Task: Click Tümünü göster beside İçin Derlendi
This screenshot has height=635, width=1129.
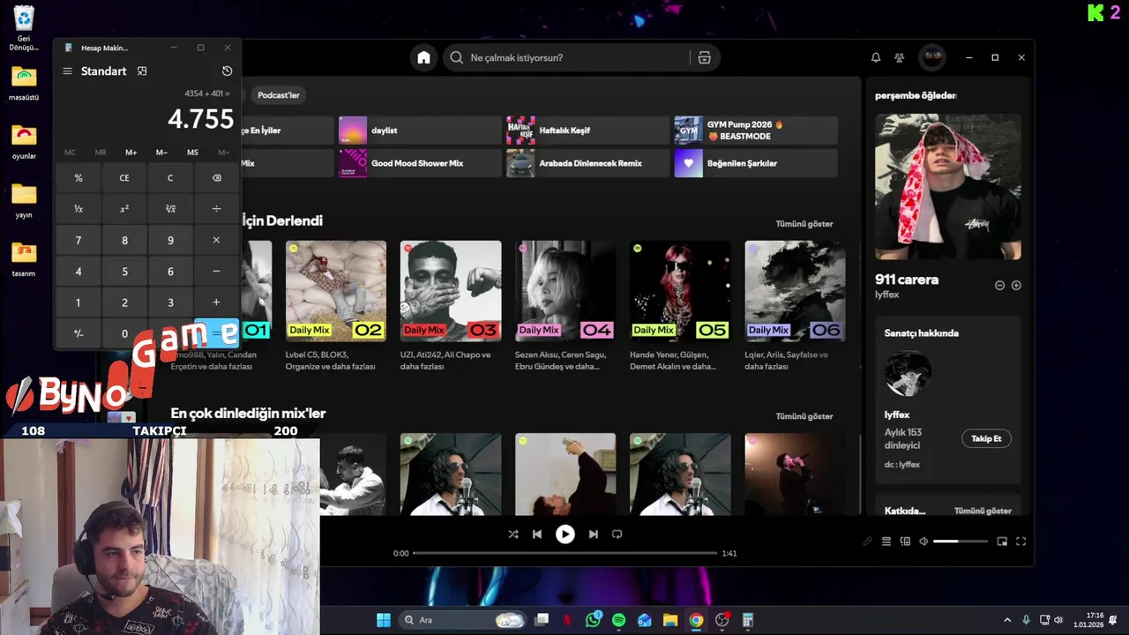Action: (804, 224)
